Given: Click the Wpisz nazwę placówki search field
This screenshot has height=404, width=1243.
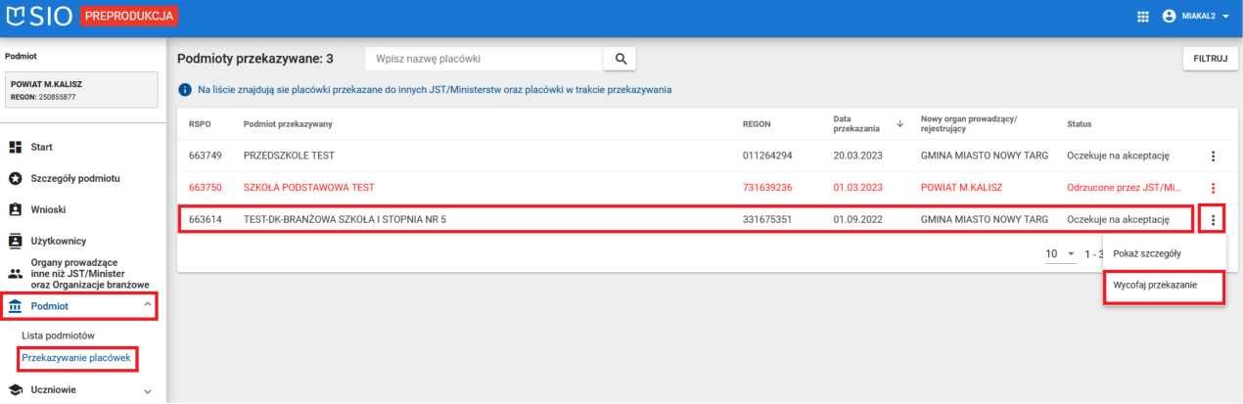Looking at the screenshot, I should 483,59.
